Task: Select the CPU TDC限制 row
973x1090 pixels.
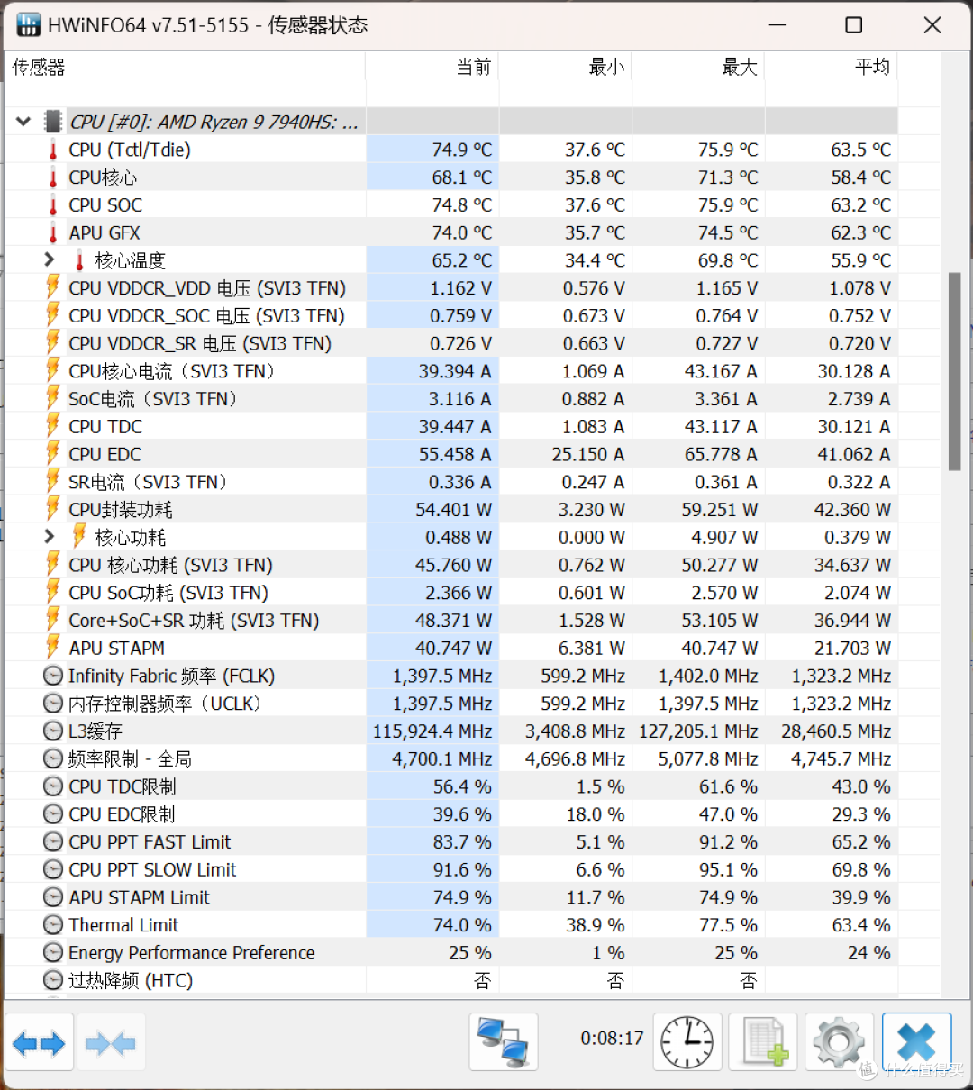Action: pyautogui.click(x=451, y=786)
